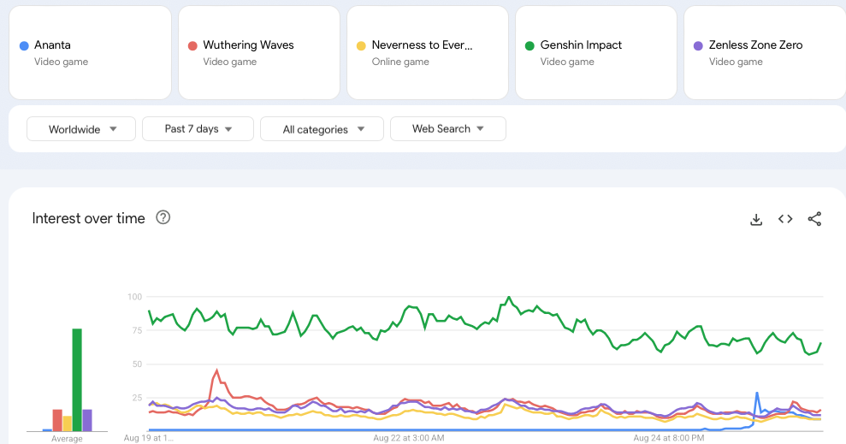Select the Zenless Zone Zero term card
846x444 pixels.
coord(765,53)
